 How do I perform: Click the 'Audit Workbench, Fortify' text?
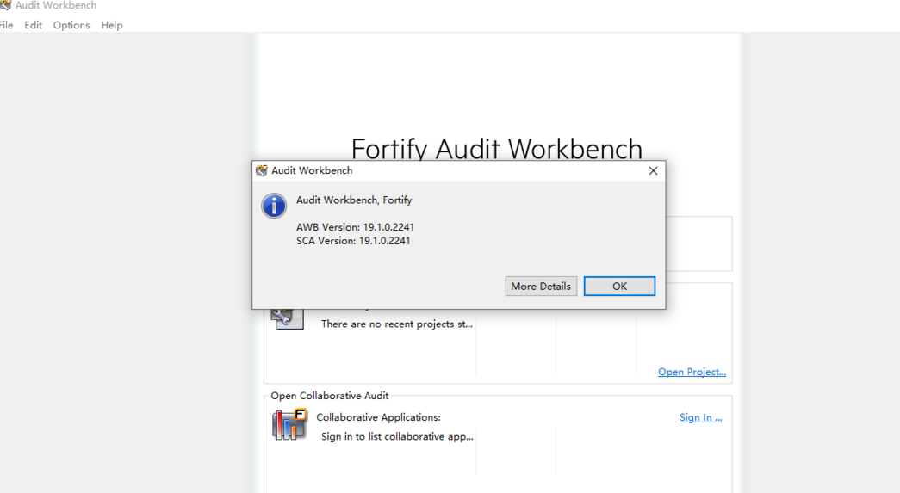pyautogui.click(x=354, y=200)
